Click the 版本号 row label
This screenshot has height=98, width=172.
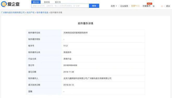31,46
